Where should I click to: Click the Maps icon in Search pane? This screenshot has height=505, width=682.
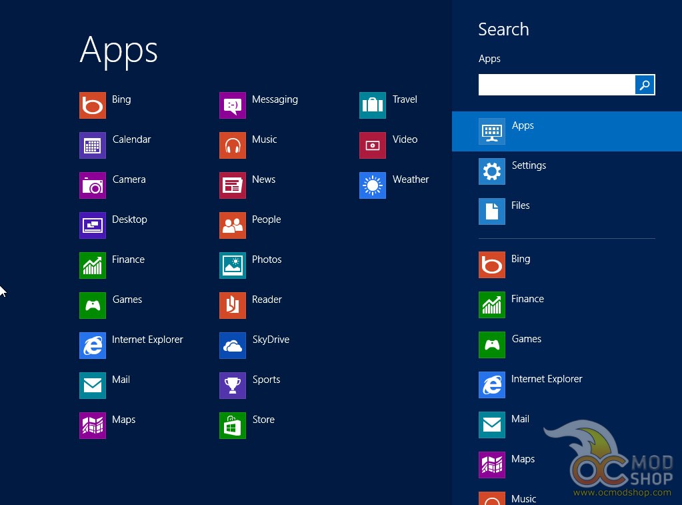(491, 465)
